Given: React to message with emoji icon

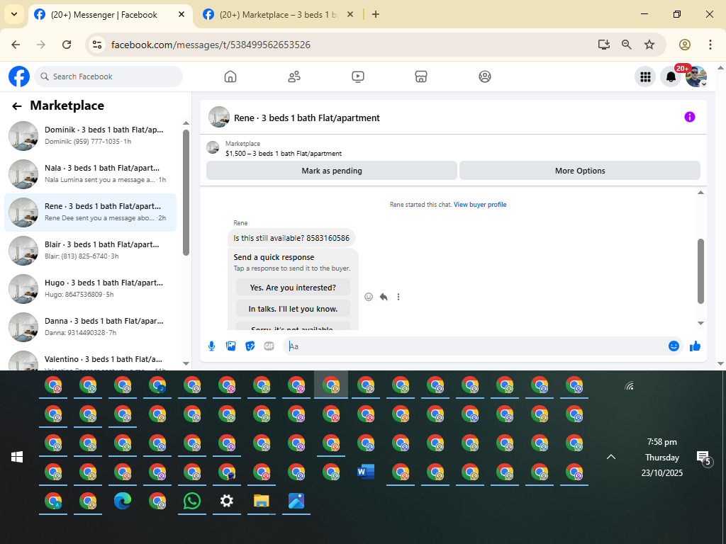Looking at the screenshot, I should (x=369, y=297).
